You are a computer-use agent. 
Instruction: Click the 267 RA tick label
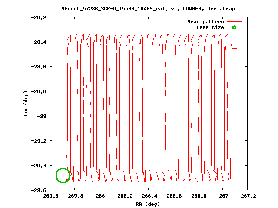pyautogui.click(x=223, y=196)
